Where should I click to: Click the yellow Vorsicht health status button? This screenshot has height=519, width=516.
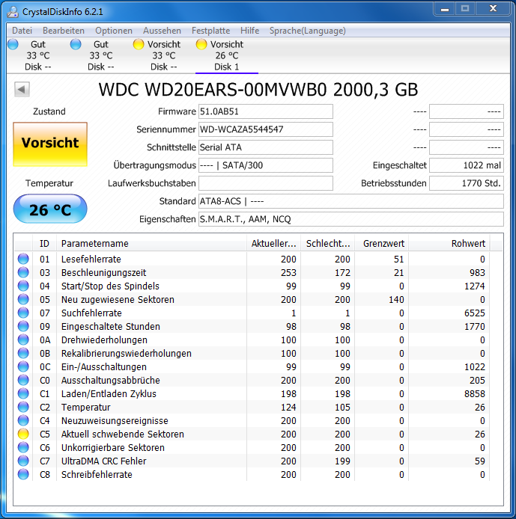[50, 144]
